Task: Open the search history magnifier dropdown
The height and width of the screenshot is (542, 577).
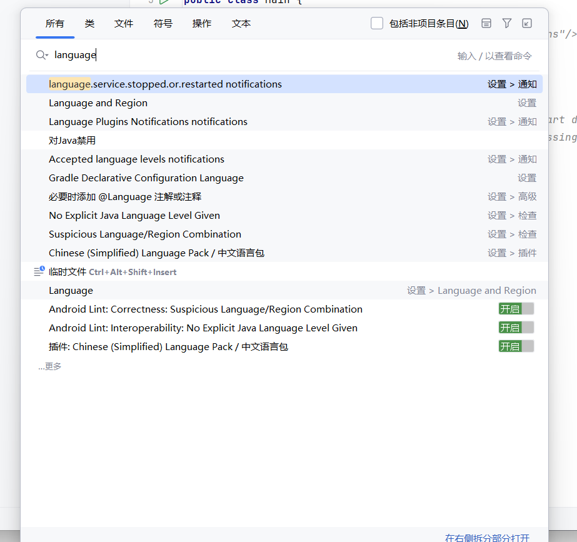Action: (x=39, y=55)
